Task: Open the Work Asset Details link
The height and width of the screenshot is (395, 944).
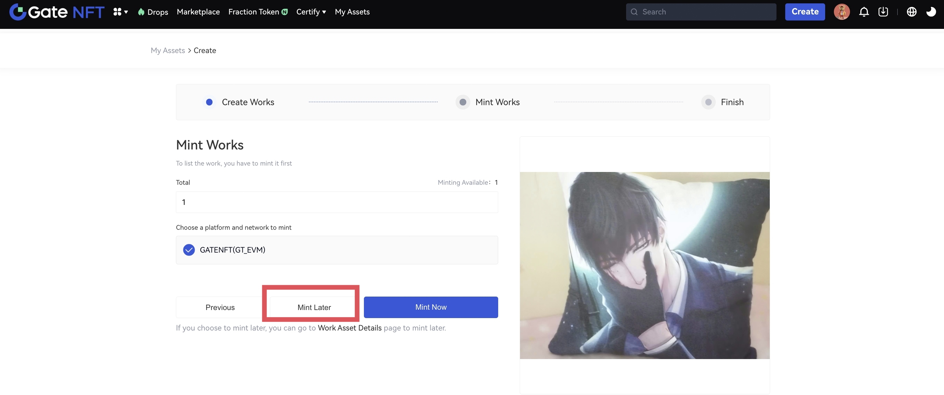Action: click(x=349, y=328)
